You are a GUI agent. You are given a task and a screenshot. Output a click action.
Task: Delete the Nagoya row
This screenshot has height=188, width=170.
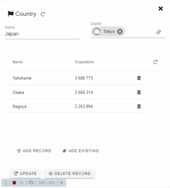pyautogui.click(x=139, y=106)
